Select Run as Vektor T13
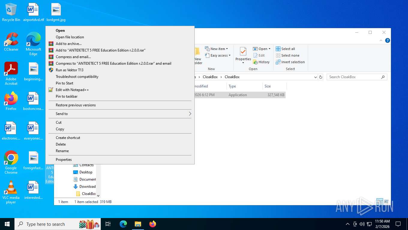 [x=120, y=70]
